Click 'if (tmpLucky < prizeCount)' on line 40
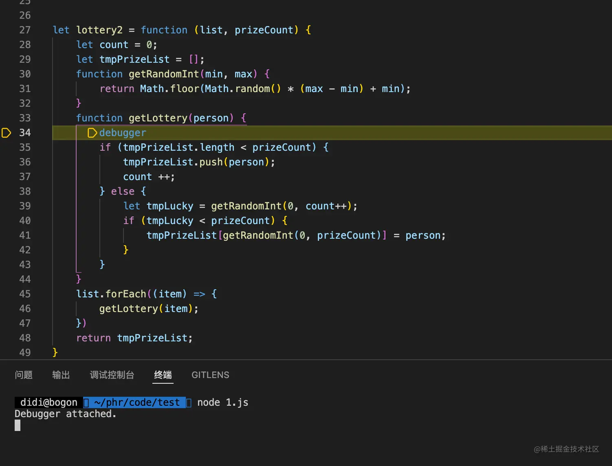Viewport: 612px width, 466px height. coord(199,221)
